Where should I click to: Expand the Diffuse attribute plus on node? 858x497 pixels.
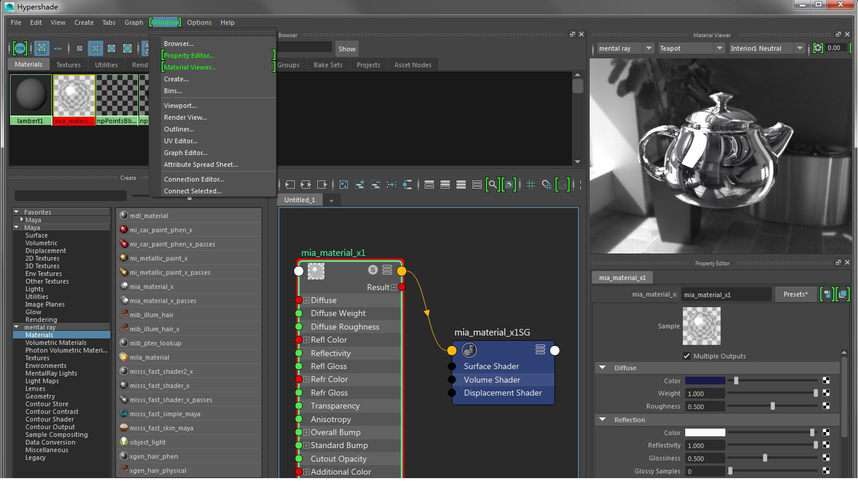pyautogui.click(x=307, y=300)
